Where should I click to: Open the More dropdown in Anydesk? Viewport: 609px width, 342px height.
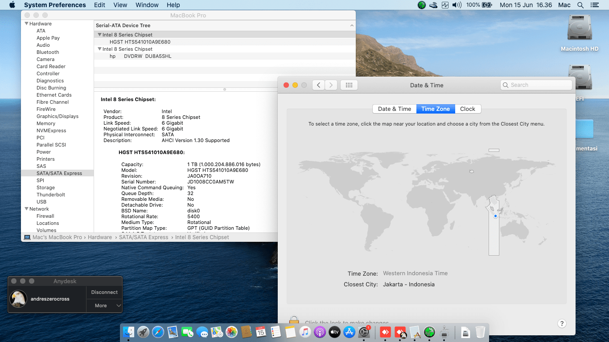(104, 305)
